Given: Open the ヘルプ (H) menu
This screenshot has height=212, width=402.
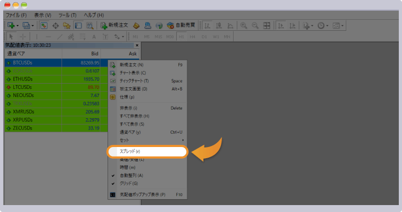Looking at the screenshot, I should [x=94, y=15].
